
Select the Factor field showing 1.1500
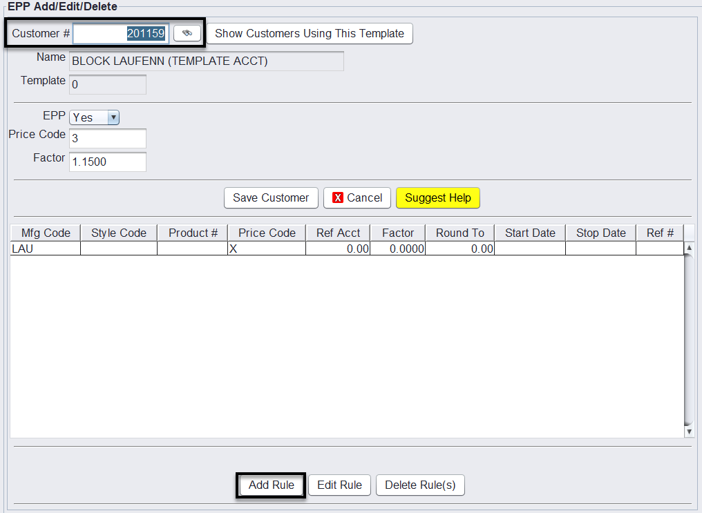[108, 162]
